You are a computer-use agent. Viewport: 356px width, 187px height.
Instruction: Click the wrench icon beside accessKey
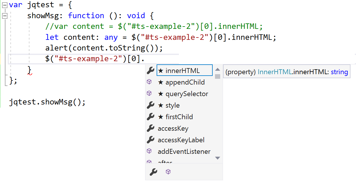pyautogui.click(x=151, y=128)
